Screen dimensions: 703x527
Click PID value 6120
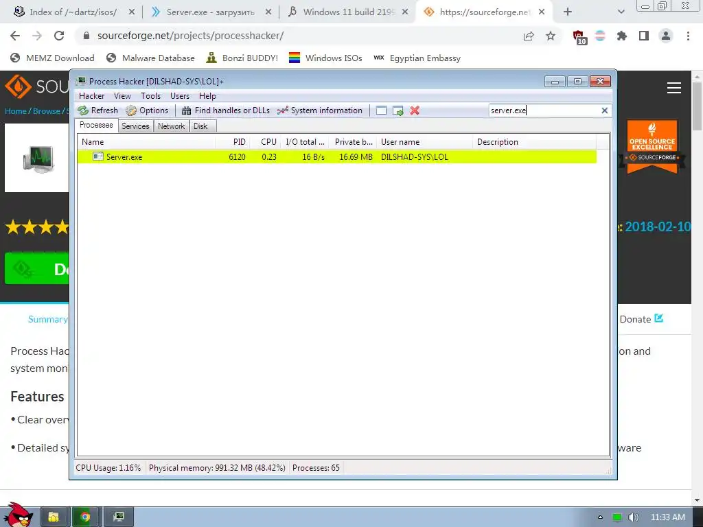click(x=237, y=157)
